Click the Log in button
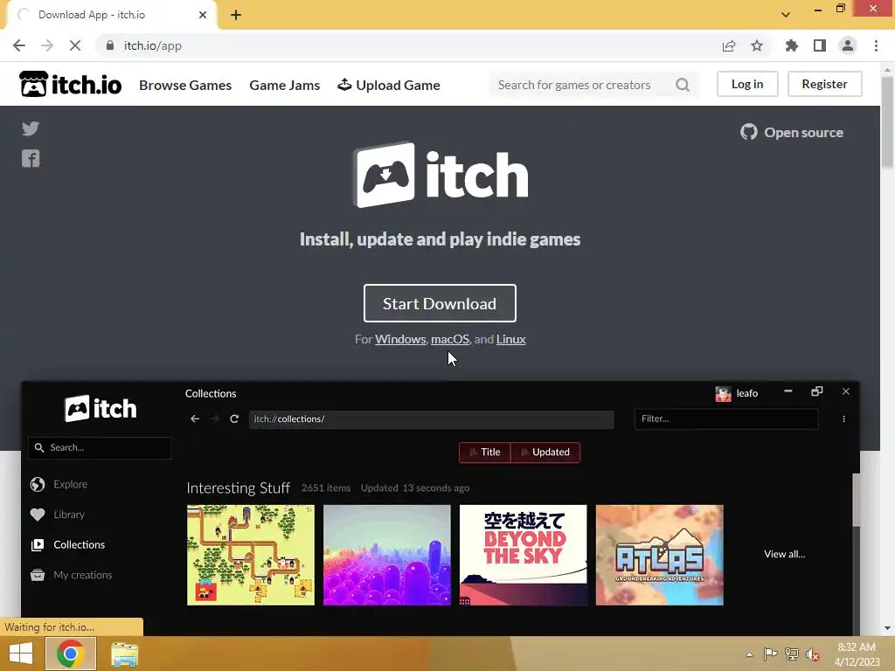 click(747, 84)
